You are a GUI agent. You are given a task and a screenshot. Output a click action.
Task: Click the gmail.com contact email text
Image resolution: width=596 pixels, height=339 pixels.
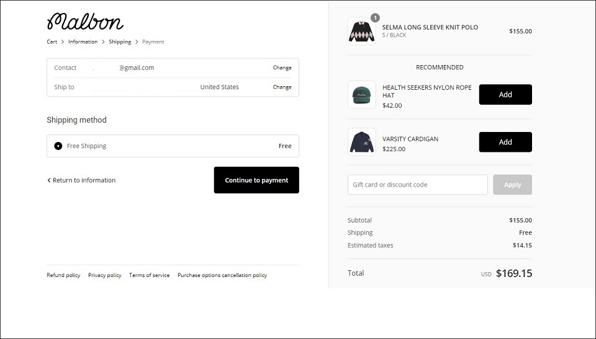pyautogui.click(x=137, y=68)
